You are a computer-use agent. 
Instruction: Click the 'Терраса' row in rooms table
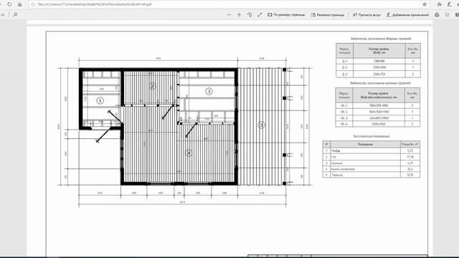pyautogui.click(x=372, y=175)
